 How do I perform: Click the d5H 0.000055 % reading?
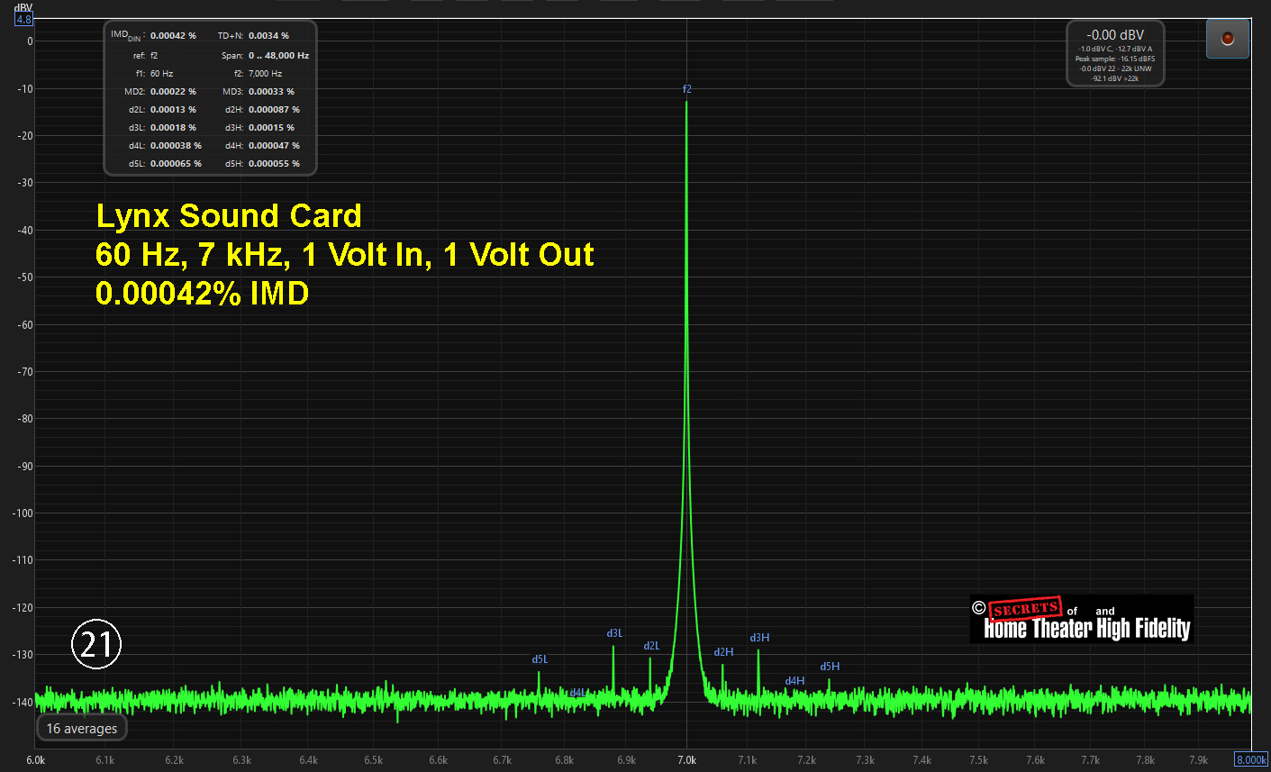262,164
